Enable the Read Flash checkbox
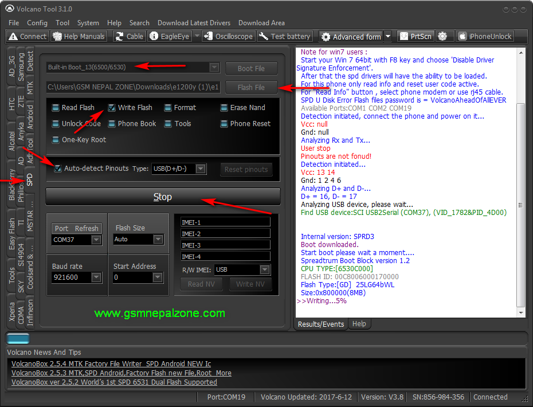The width and height of the screenshot is (533, 407). click(x=56, y=108)
